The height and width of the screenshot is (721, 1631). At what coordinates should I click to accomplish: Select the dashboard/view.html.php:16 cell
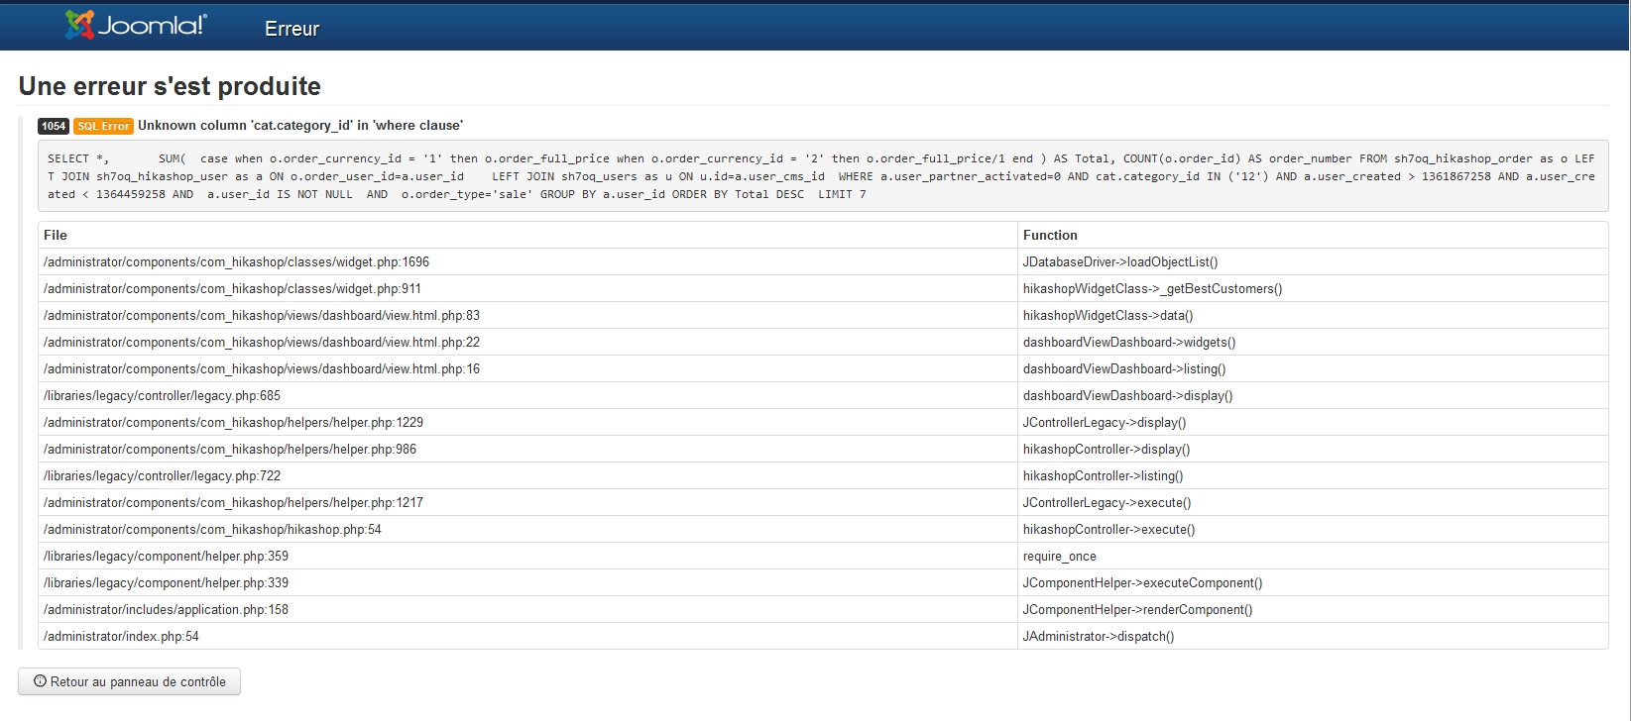click(527, 368)
